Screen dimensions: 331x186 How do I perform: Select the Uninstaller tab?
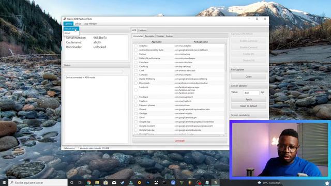pos(138,36)
